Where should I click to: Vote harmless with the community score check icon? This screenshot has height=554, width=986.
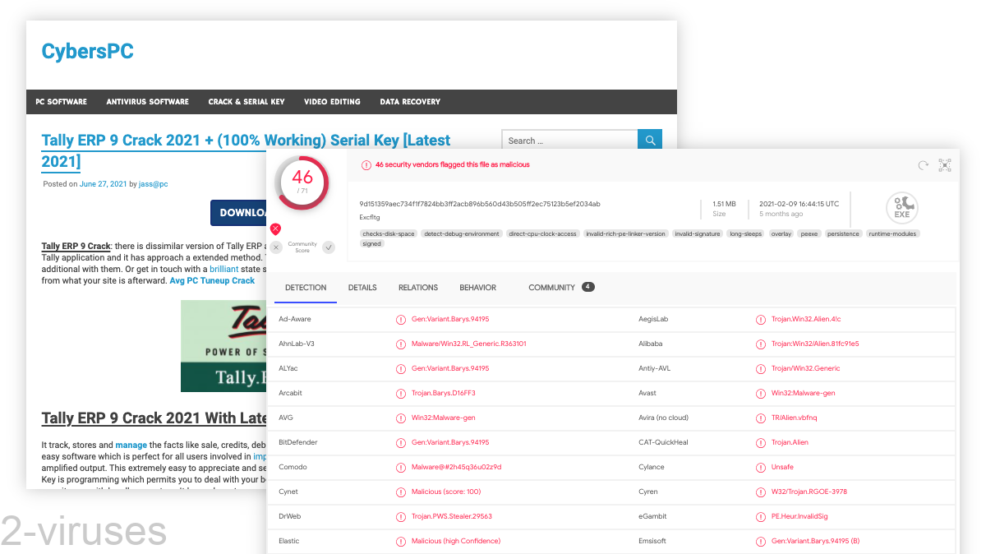(x=329, y=247)
